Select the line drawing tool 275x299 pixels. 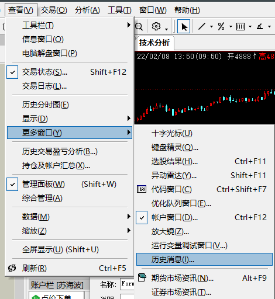pyautogui.click(x=202, y=26)
